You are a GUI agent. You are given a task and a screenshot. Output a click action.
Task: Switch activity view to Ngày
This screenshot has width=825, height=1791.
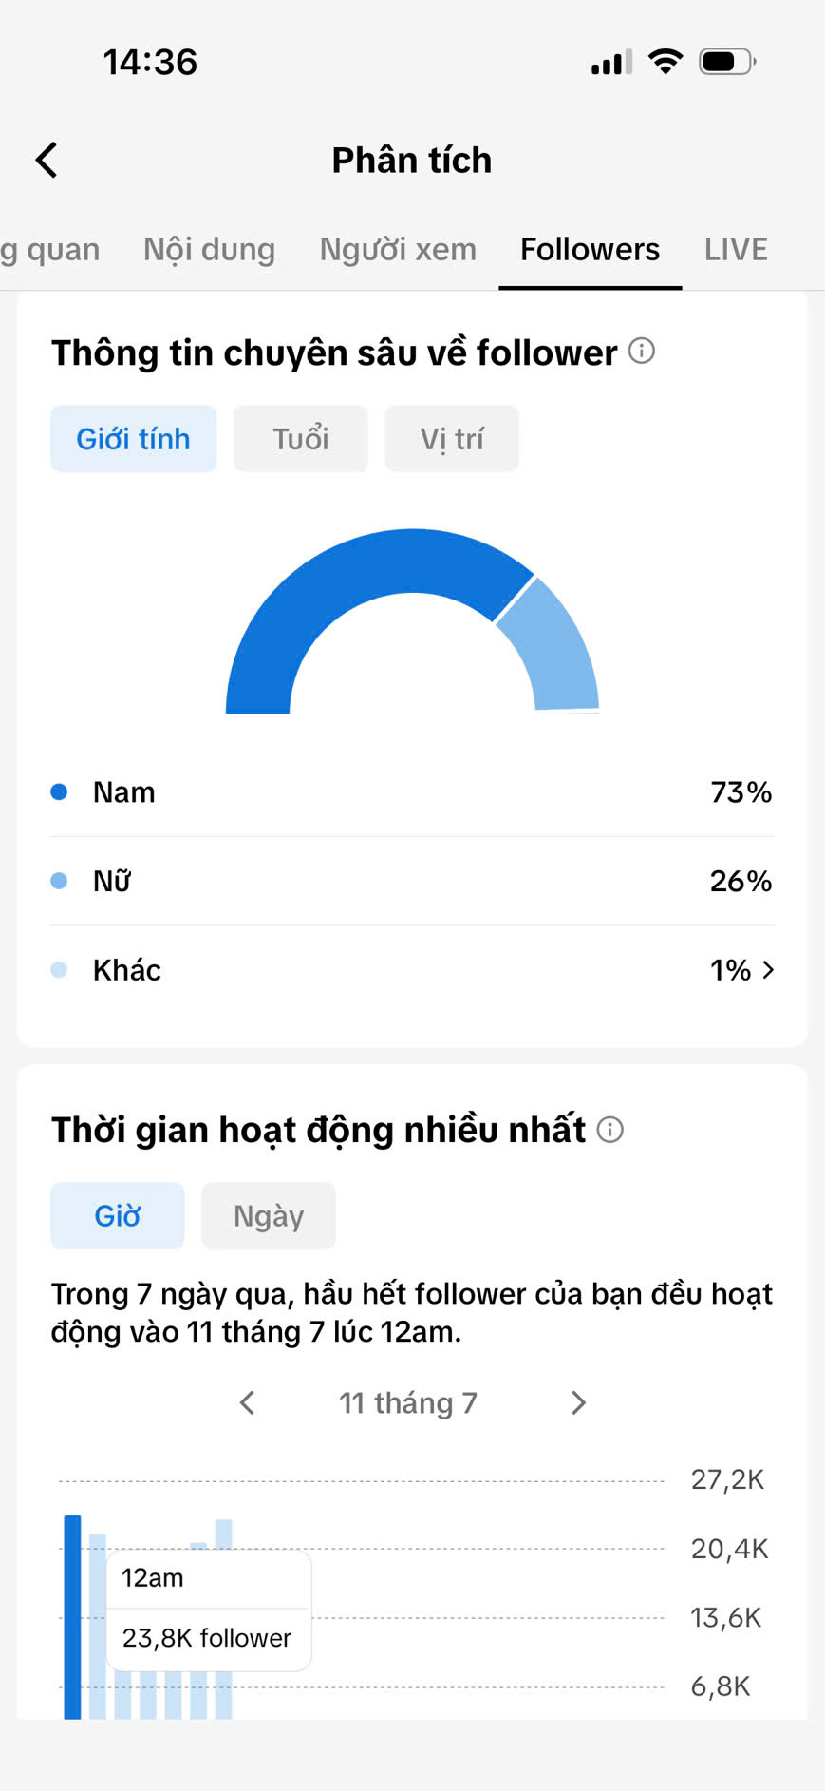(269, 1215)
